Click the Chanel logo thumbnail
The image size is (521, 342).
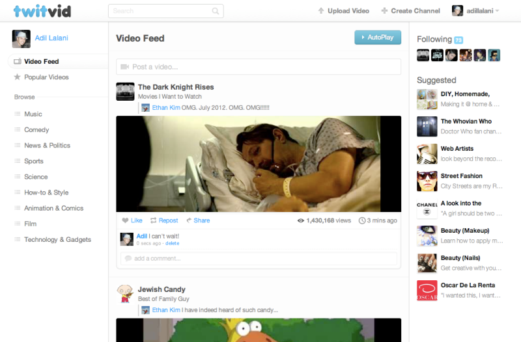427,209
